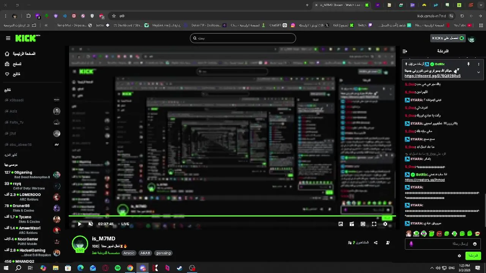Unmute the stream volume
The height and width of the screenshot is (273, 486).
tap(90, 224)
